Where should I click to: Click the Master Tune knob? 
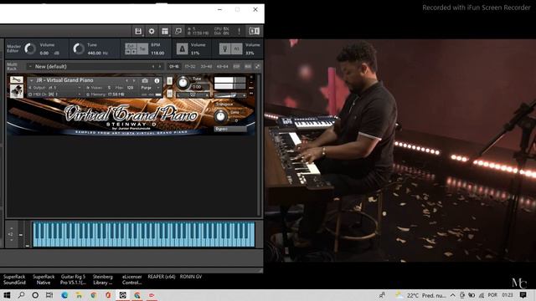point(79,48)
